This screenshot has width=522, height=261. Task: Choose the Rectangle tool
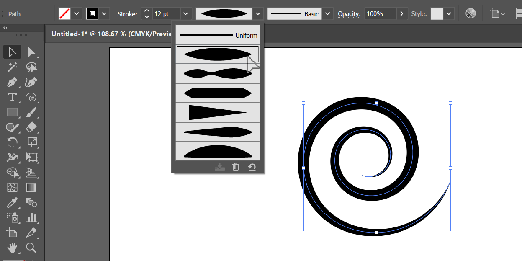point(12,112)
